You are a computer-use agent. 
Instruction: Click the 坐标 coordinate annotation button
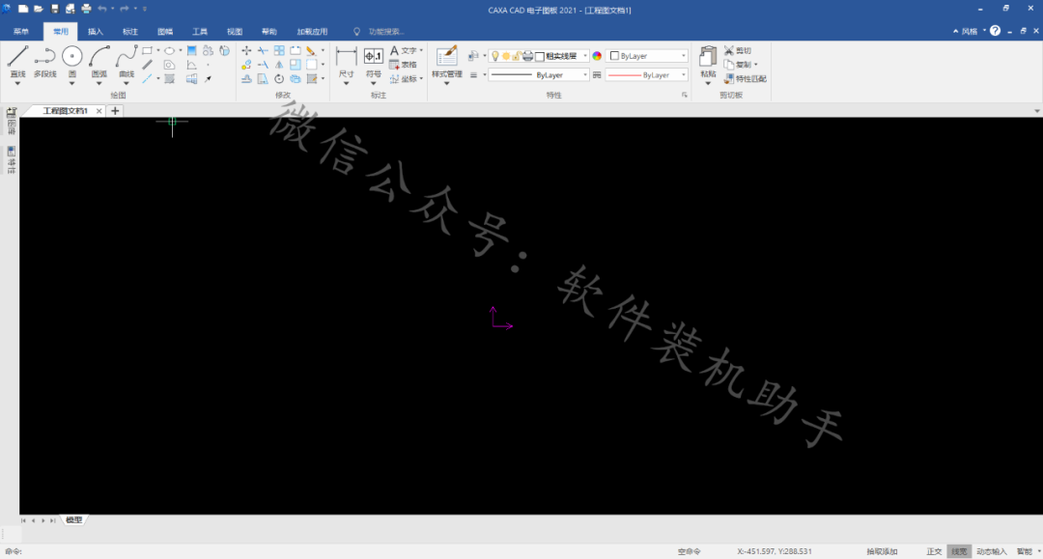pos(403,78)
